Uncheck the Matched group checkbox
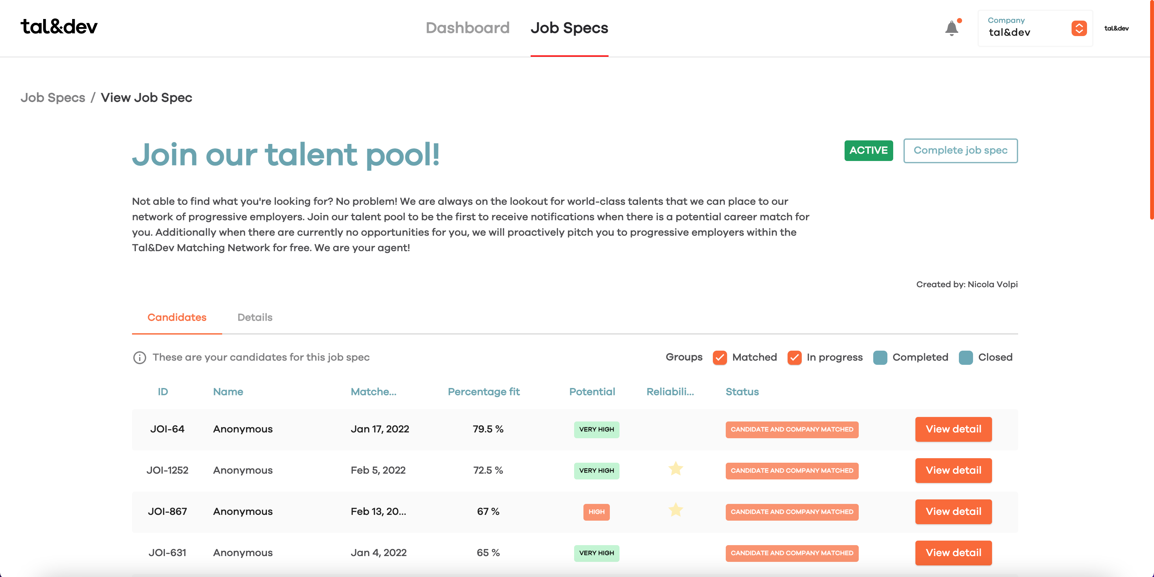The height and width of the screenshot is (577, 1154). [719, 357]
